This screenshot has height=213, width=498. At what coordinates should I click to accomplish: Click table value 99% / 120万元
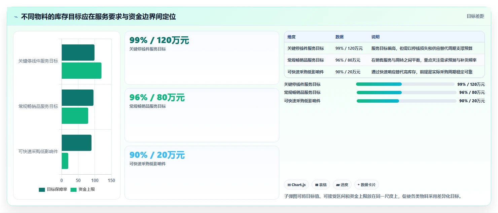click(x=349, y=48)
